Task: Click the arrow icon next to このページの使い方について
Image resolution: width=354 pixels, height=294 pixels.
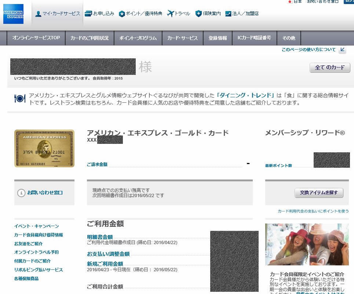Action: point(343,50)
